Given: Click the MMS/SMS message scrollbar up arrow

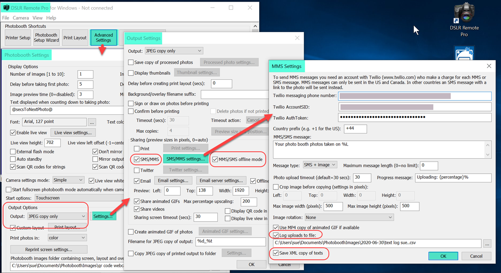Looking at the screenshot, I should pos(488,144).
